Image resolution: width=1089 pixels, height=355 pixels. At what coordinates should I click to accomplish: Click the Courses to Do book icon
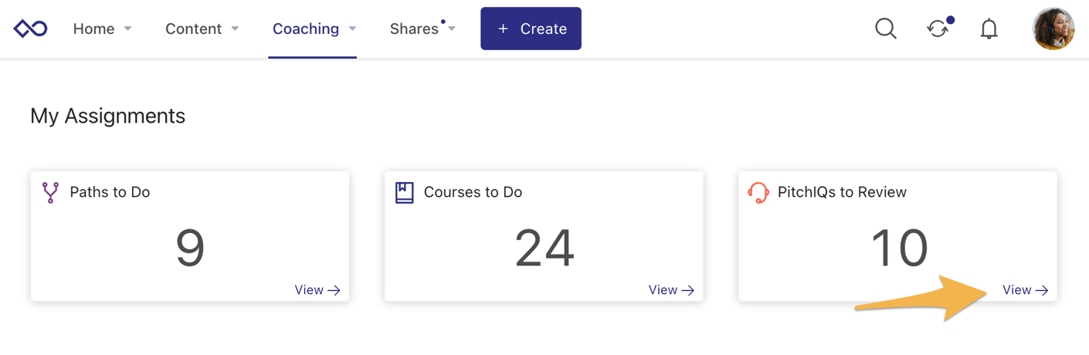pyautogui.click(x=404, y=192)
